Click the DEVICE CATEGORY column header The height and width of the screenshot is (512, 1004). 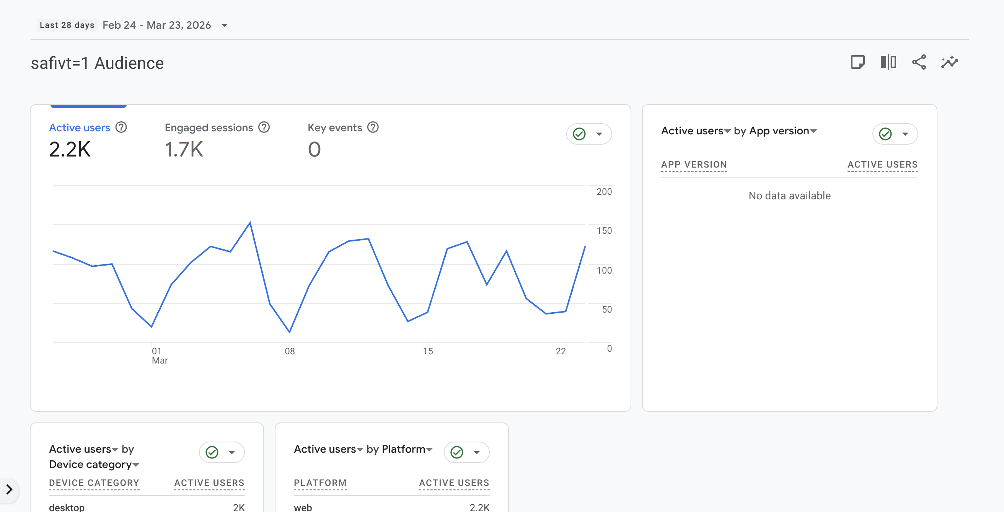94,483
